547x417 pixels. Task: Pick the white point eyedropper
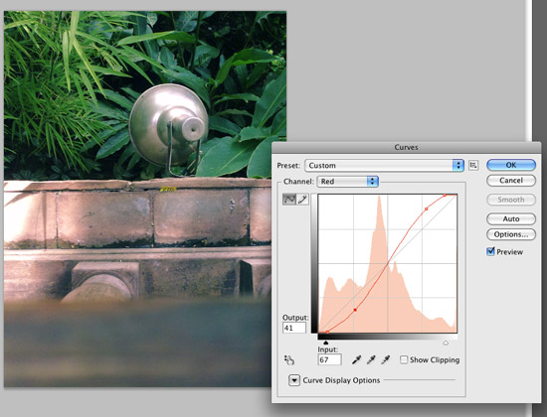(386, 359)
